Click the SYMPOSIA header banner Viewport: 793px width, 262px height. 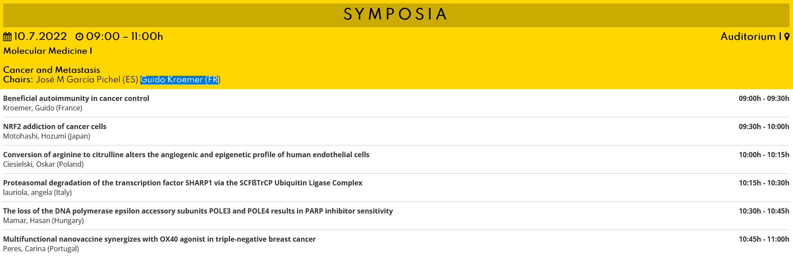coord(396,15)
